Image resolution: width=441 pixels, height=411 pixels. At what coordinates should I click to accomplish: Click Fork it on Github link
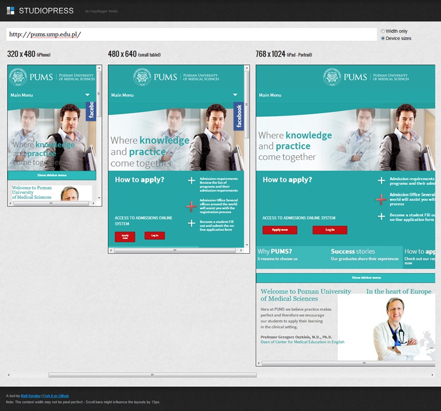(x=56, y=396)
